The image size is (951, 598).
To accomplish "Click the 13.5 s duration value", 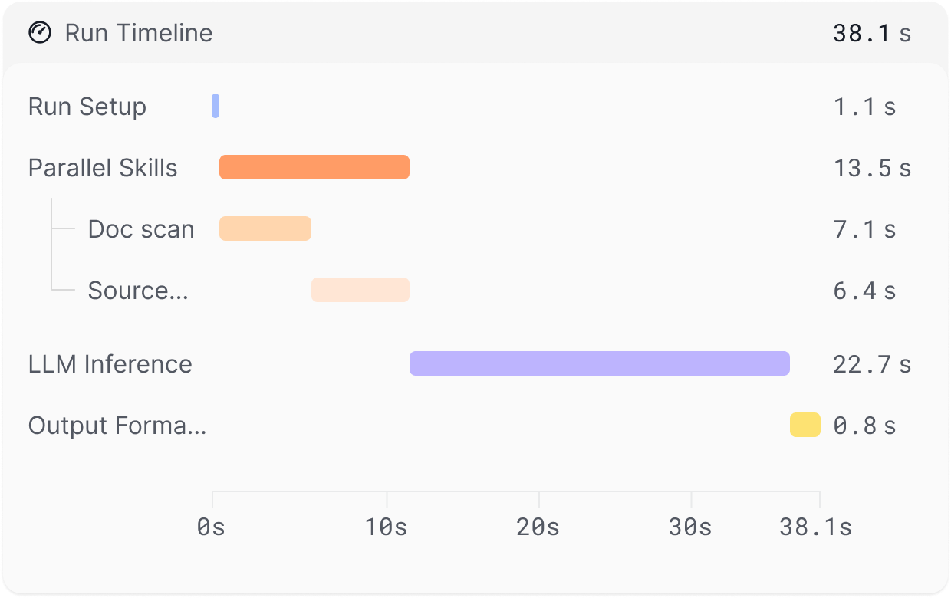I will [871, 168].
